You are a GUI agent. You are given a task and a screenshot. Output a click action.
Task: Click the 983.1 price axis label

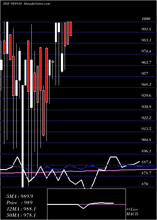tap(146, 41)
